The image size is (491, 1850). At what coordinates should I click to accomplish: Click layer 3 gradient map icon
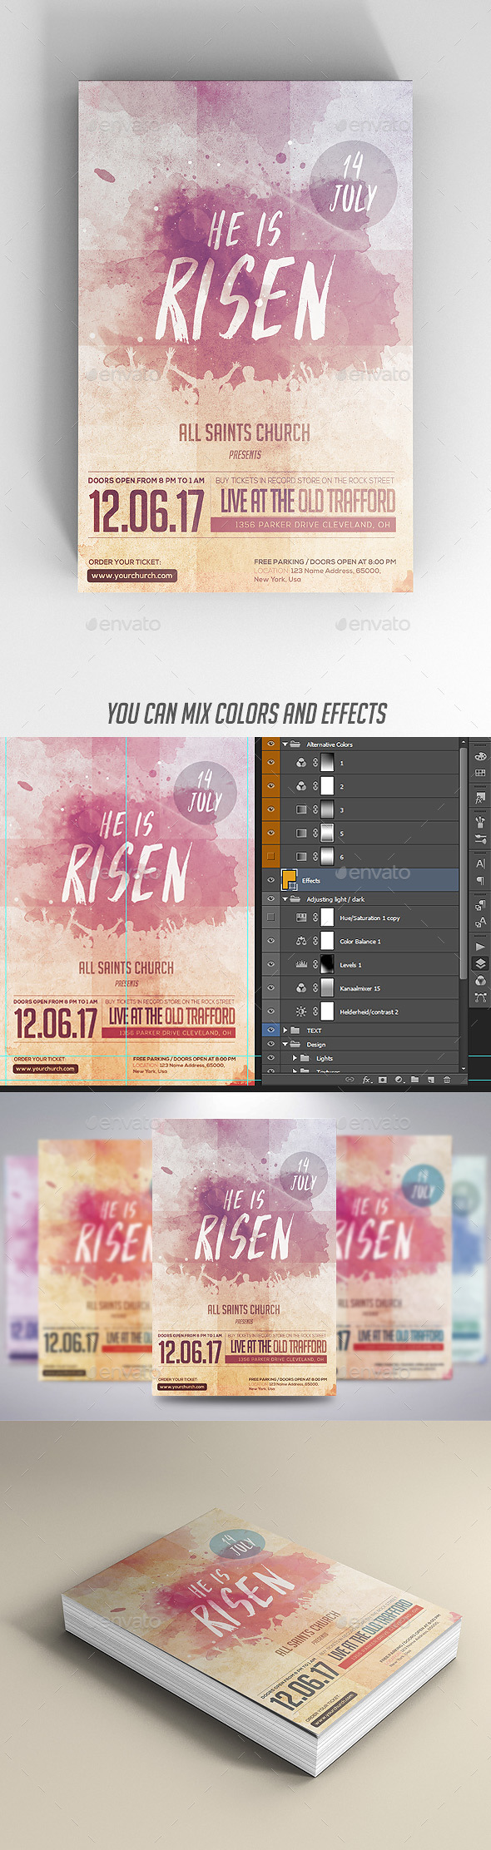(301, 809)
